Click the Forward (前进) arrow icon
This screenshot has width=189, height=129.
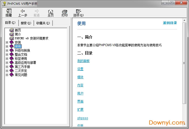click(x=37, y=11)
